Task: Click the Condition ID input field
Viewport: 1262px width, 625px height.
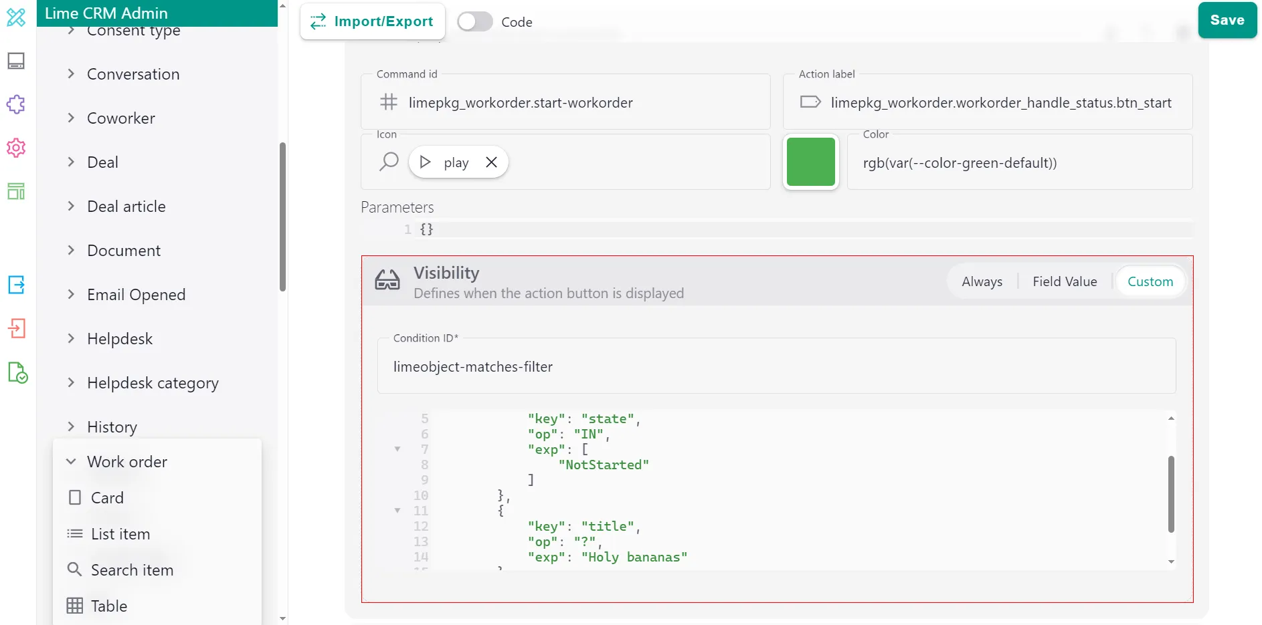Action: pyautogui.click(x=776, y=367)
